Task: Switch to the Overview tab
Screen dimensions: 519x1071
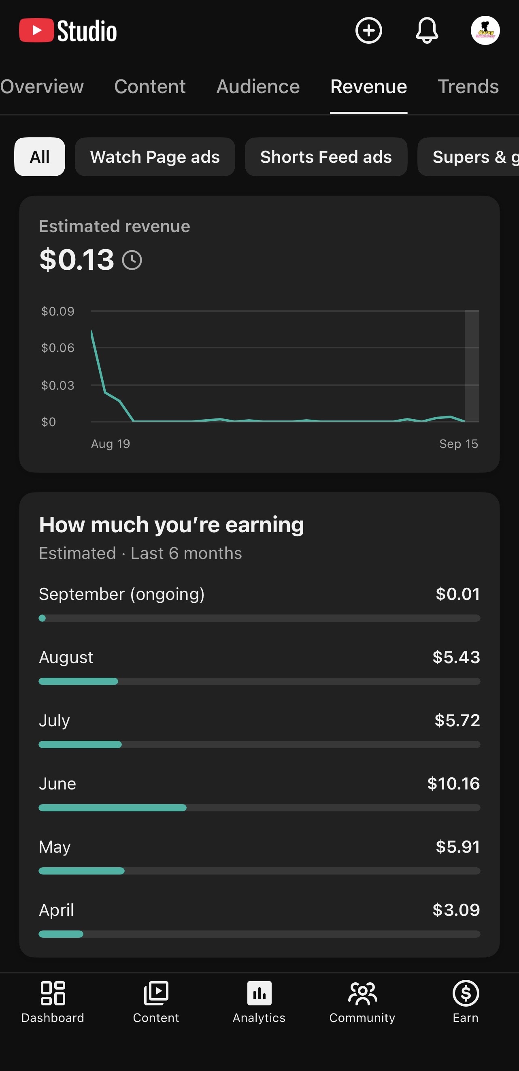Action: click(42, 86)
